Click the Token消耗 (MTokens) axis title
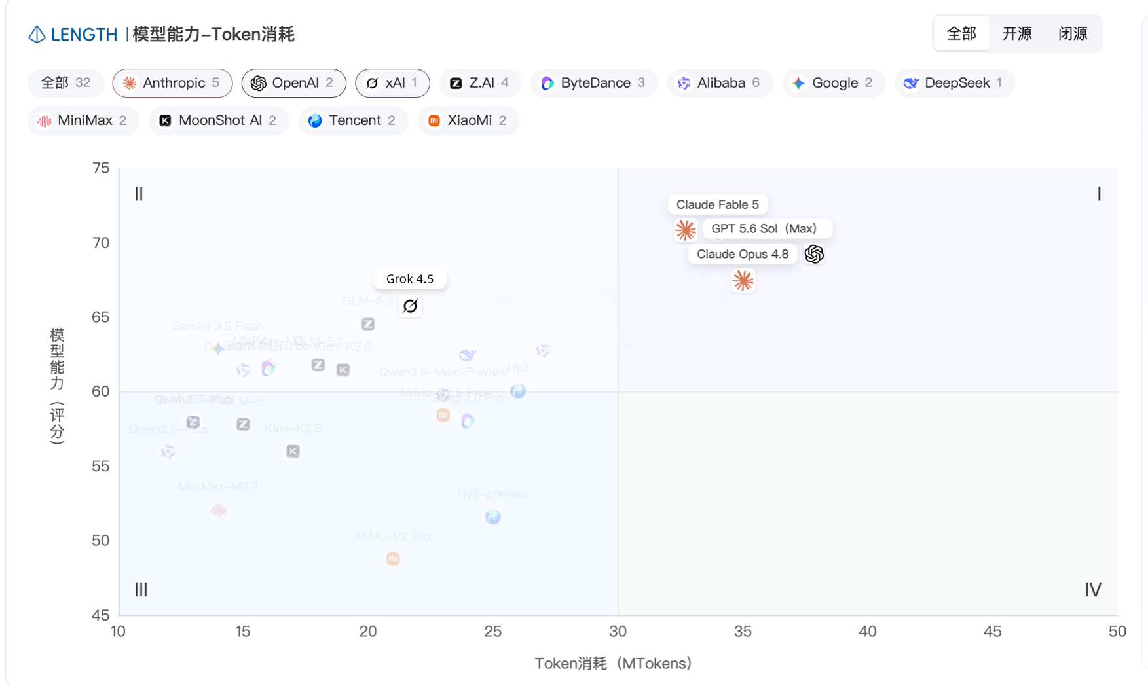 coord(614,663)
